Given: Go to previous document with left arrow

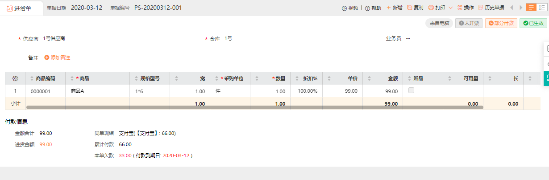Looking at the screenshot, I should pyautogui.click(x=512, y=8).
